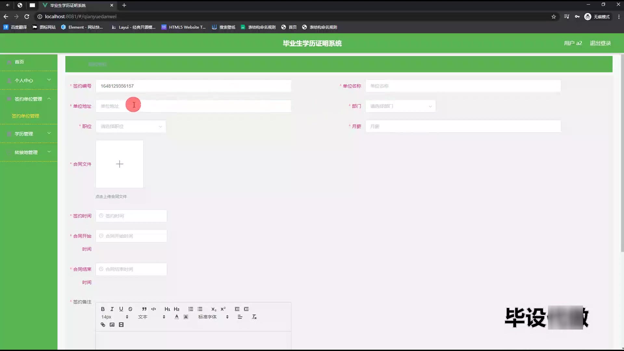The width and height of the screenshot is (624, 351).
Task: Open the 部门 department dropdown
Action: pyautogui.click(x=400, y=106)
